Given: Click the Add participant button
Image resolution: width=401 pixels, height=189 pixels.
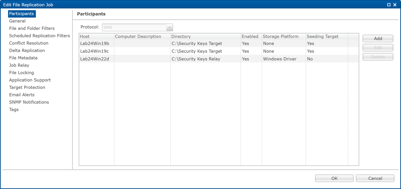Looking at the screenshot, I should click(378, 39).
